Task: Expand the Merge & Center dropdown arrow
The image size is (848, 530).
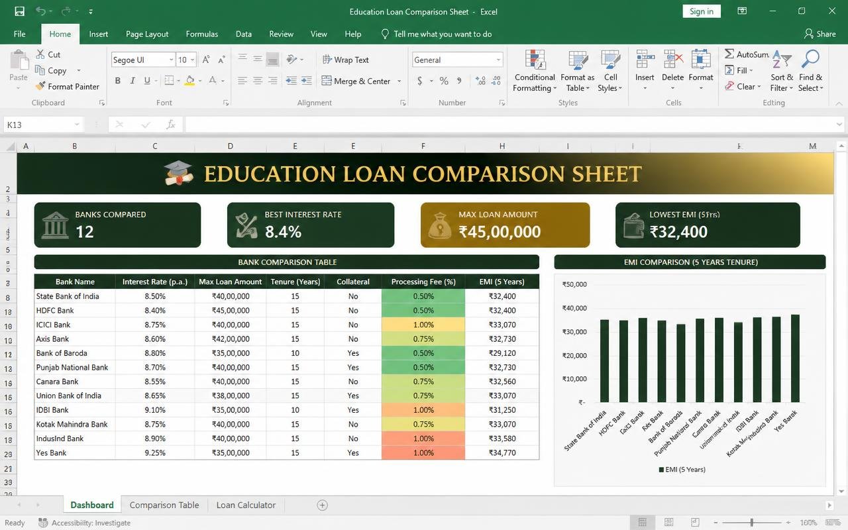Action: click(x=399, y=81)
